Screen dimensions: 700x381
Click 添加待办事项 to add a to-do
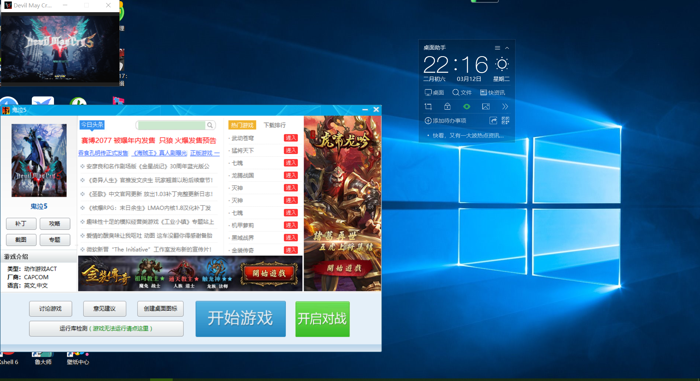pos(446,120)
